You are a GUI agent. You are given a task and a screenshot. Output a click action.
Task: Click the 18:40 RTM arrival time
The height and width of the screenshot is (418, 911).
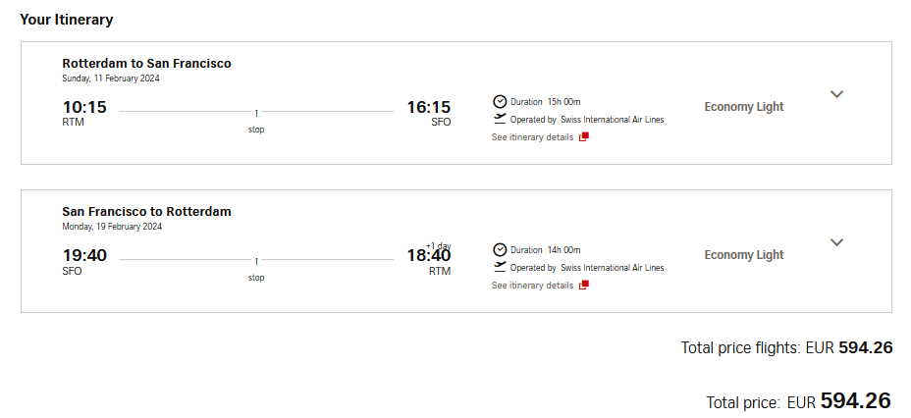point(429,255)
